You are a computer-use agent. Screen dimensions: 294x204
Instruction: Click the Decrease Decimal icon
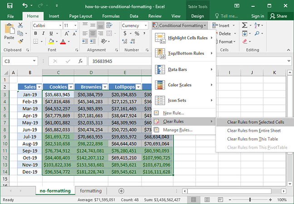pos(132,41)
